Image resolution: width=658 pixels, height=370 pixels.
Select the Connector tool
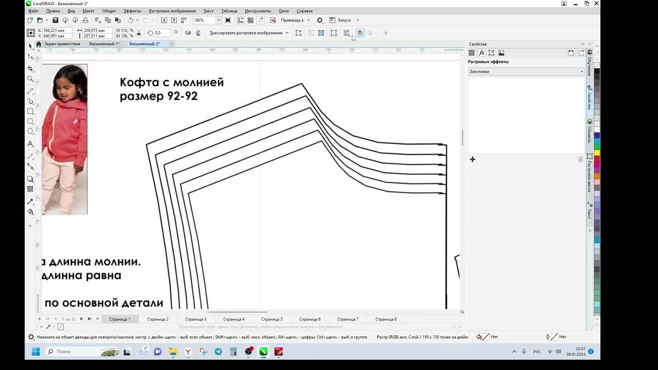pos(30,166)
